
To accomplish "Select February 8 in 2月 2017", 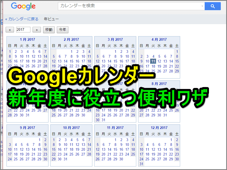I will coord(72,57).
